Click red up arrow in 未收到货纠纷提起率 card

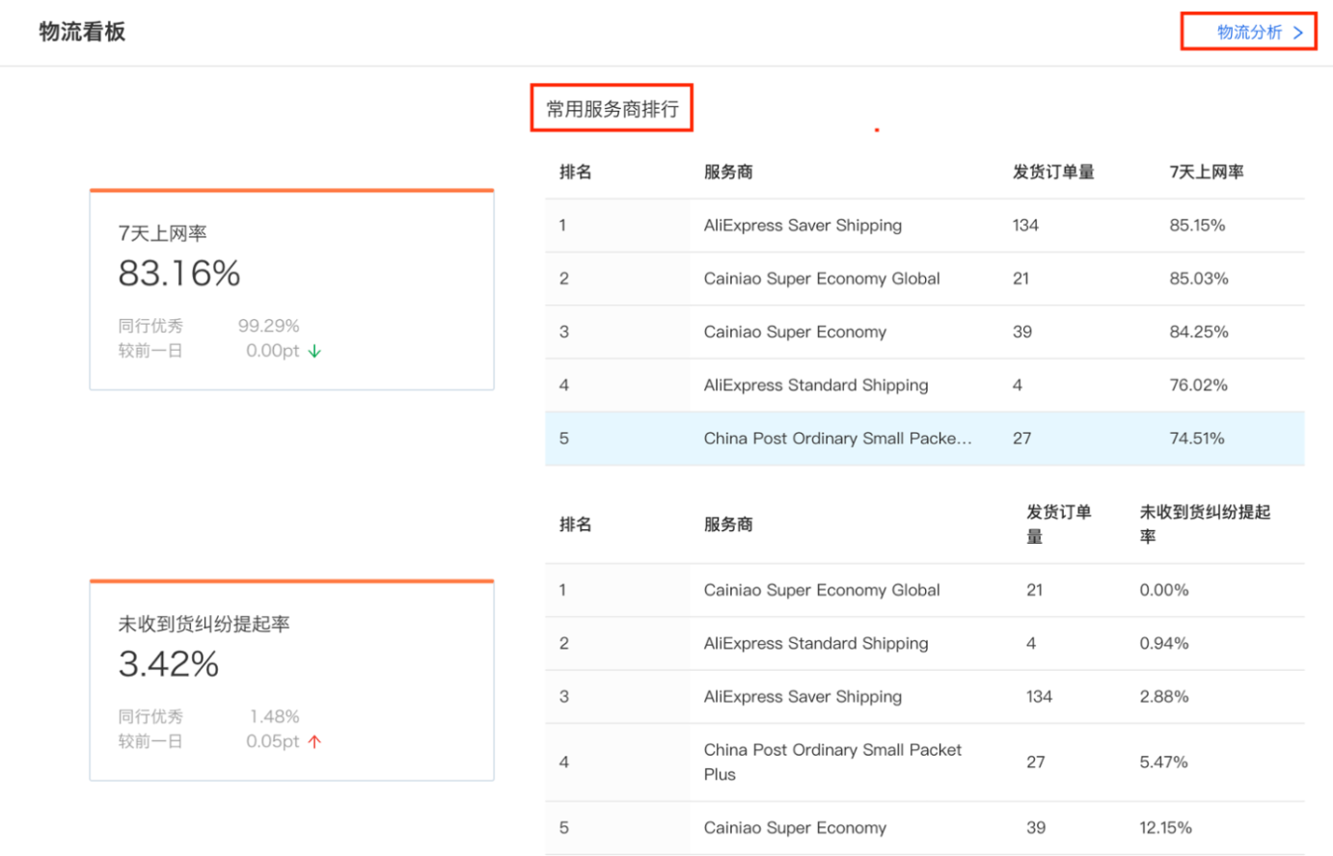pos(314,741)
